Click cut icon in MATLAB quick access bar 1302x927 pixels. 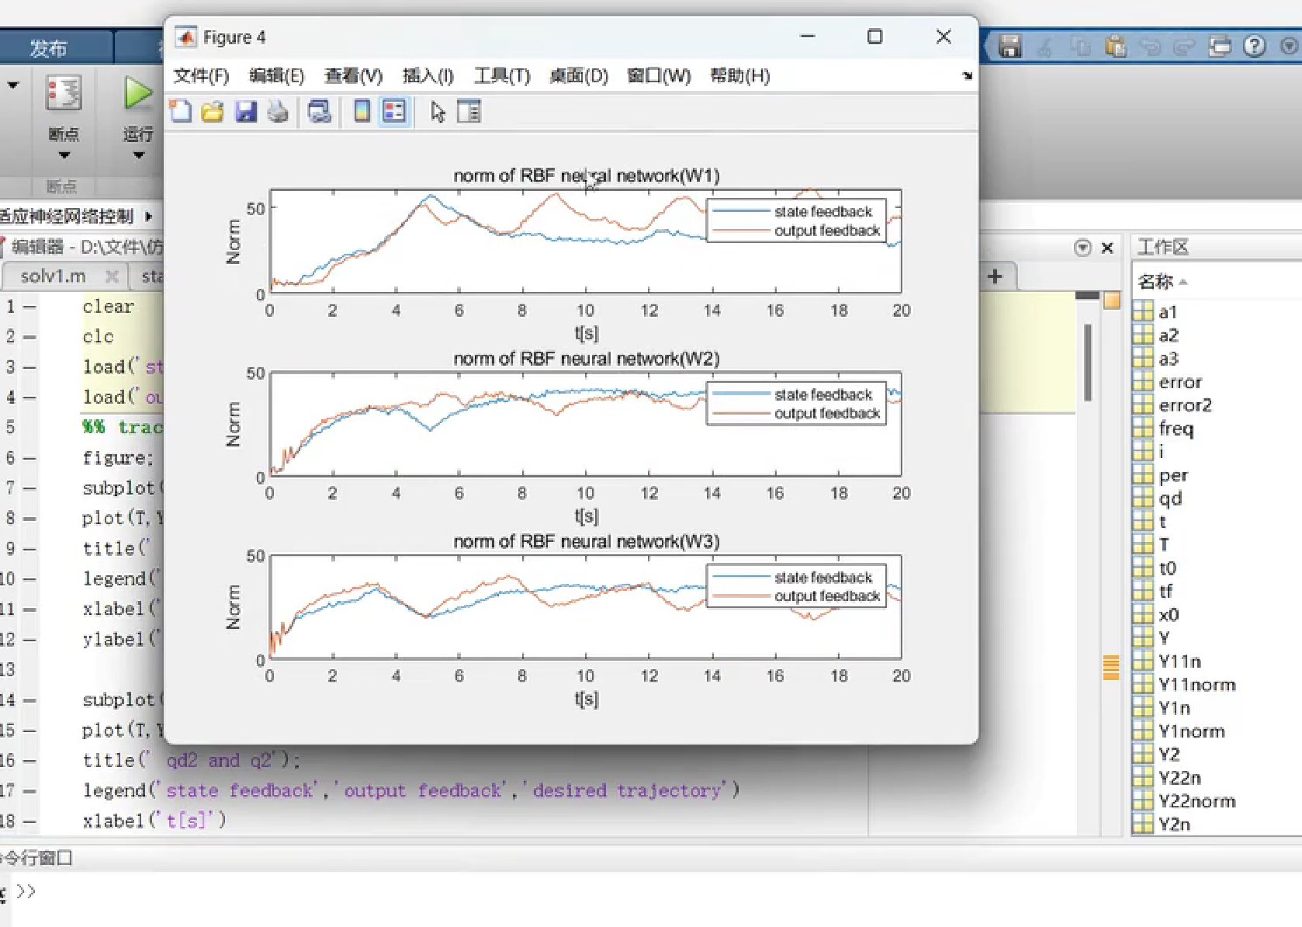[x=1045, y=47]
